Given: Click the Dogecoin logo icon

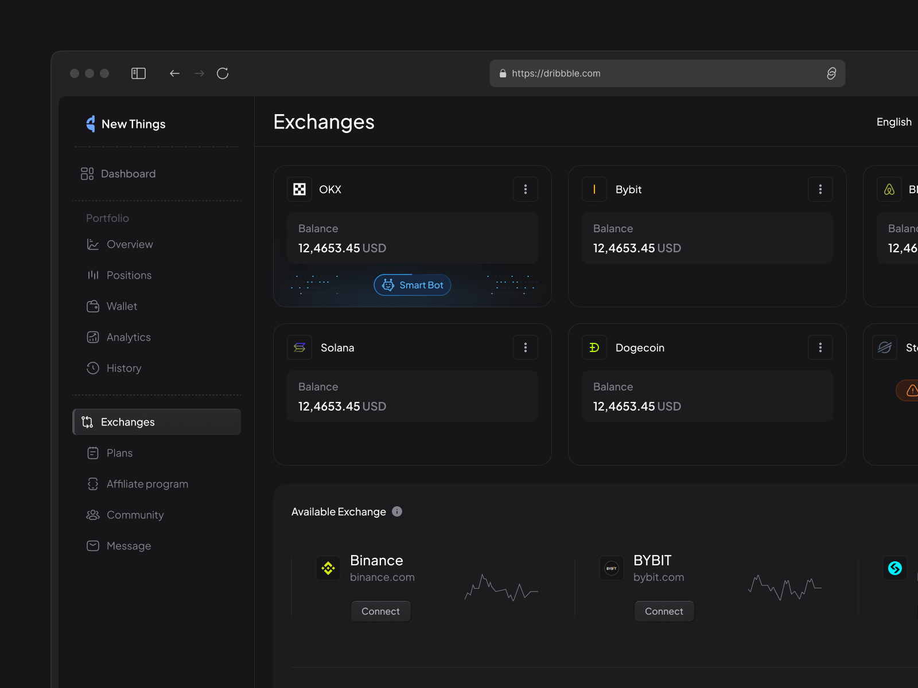Looking at the screenshot, I should (594, 347).
